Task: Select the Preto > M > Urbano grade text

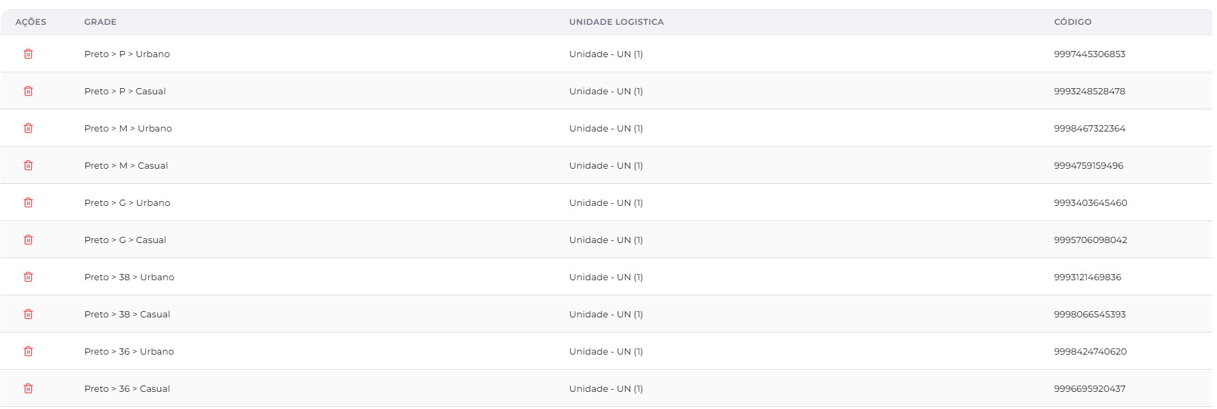Action: [128, 128]
